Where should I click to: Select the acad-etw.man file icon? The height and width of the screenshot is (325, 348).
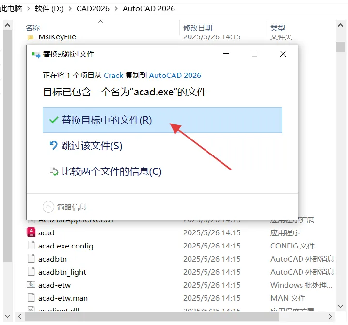point(31,298)
